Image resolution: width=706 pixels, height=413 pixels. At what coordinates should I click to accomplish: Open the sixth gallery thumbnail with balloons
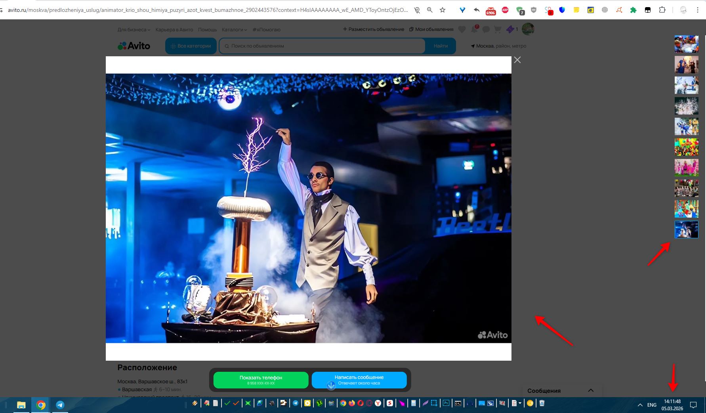coord(687,147)
